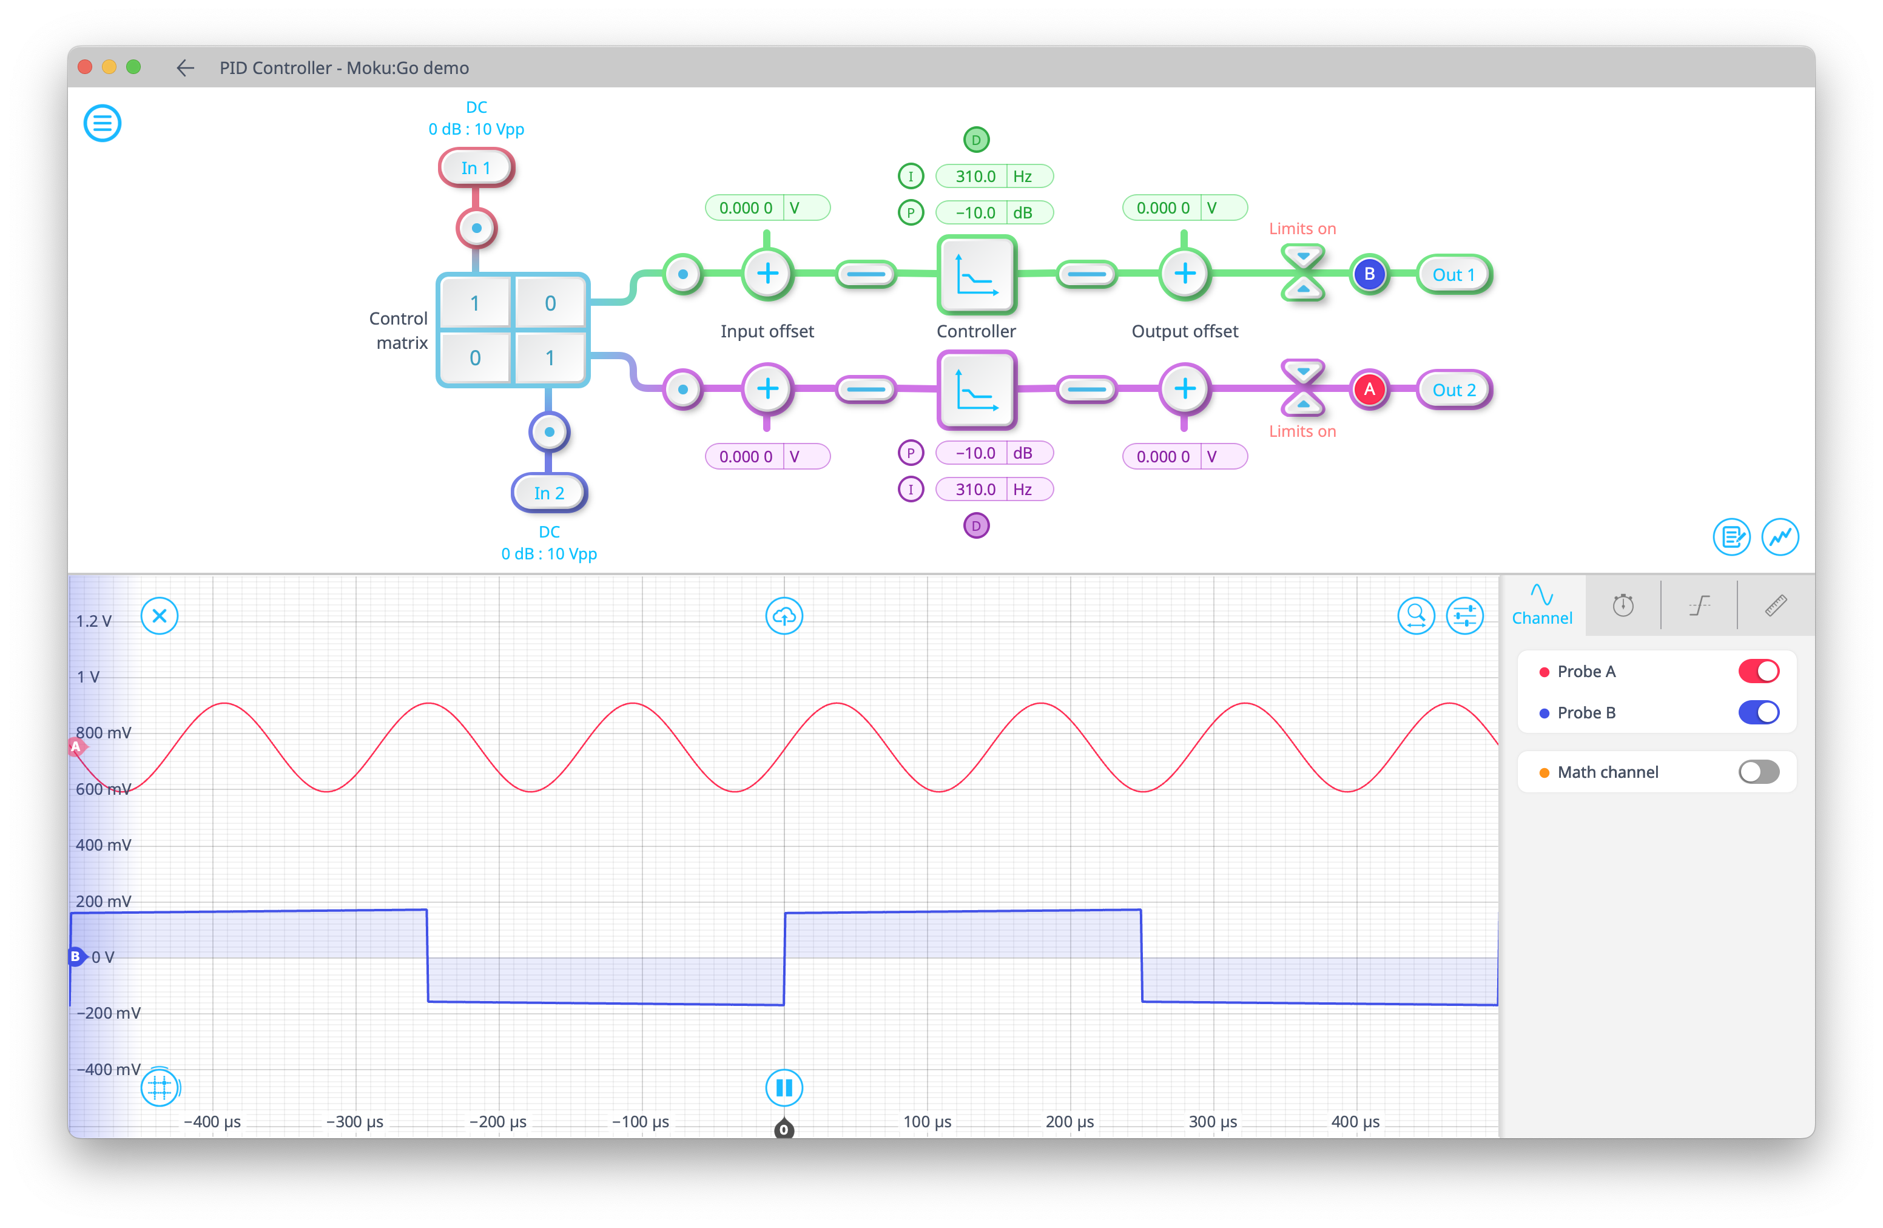Screen dimensions: 1883x1228
Task: Open the main hamburger menu
Action: tap(102, 123)
